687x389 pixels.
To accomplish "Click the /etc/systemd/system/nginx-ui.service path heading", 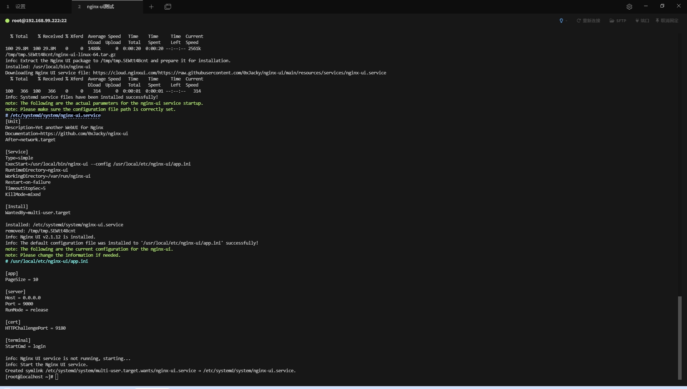I will click(x=55, y=115).
